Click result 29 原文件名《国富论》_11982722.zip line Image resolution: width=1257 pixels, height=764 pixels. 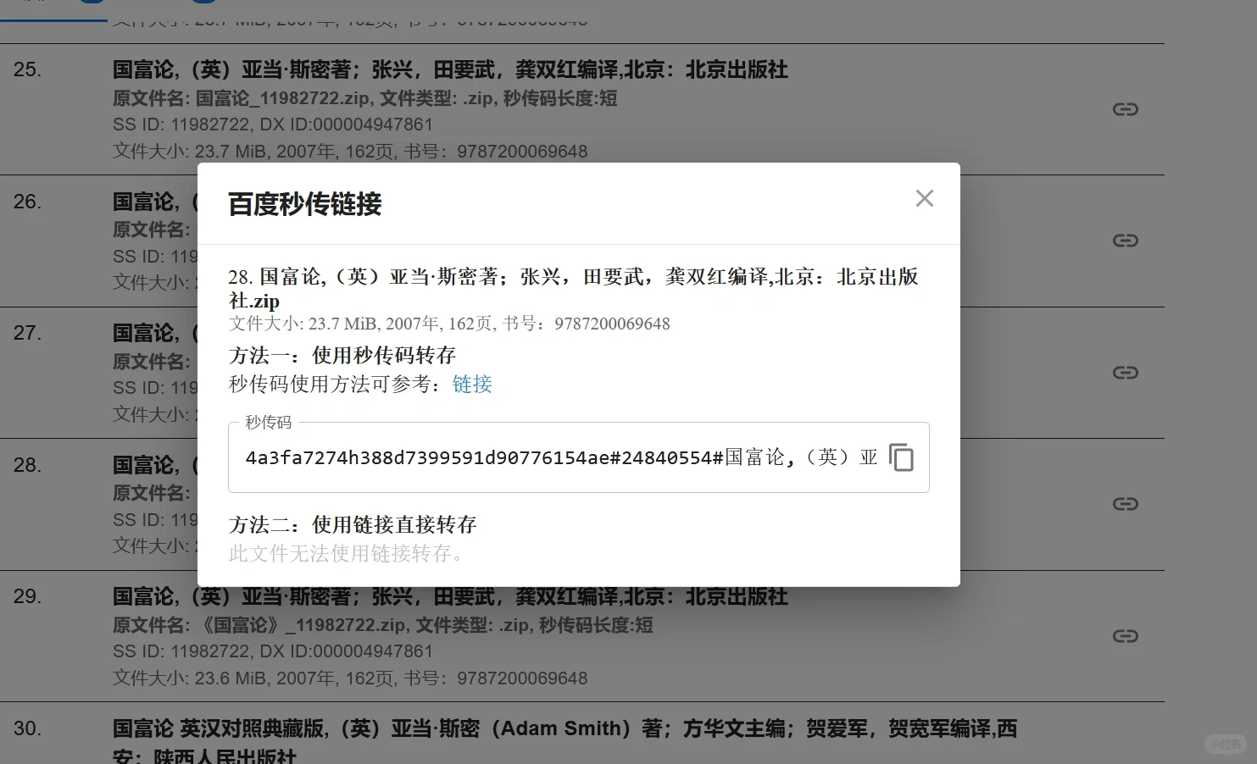click(x=382, y=625)
